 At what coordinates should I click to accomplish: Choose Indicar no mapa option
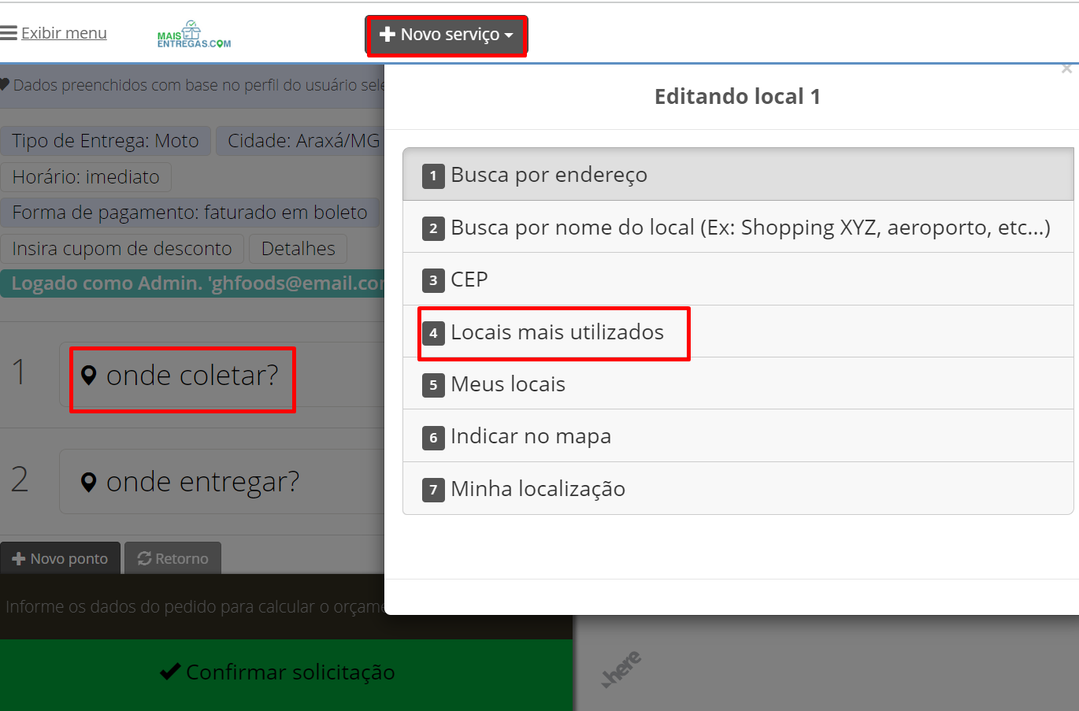point(738,435)
